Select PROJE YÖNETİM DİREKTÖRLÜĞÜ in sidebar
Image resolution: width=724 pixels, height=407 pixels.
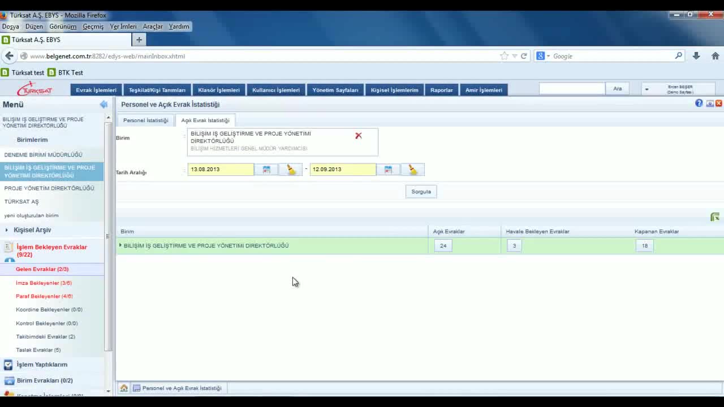click(49, 188)
